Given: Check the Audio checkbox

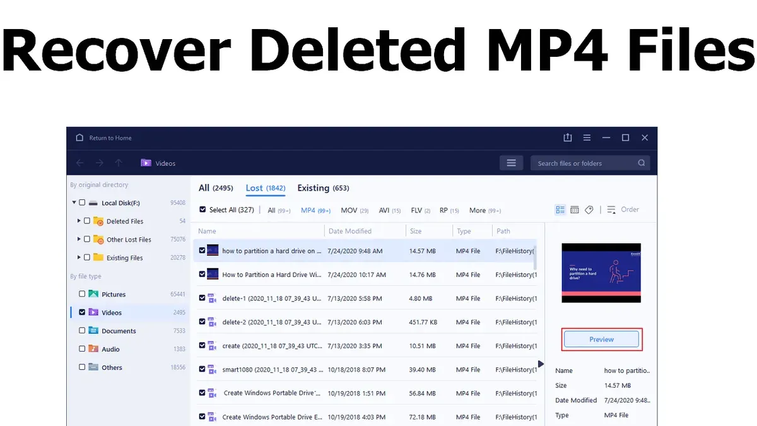Looking at the screenshot, I should click(x=82, y=349).
